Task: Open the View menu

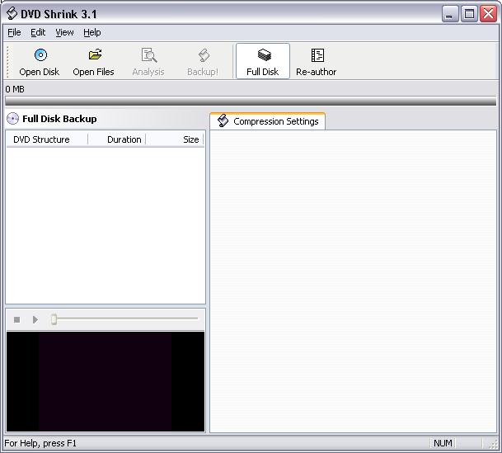Action: point(64,32)
